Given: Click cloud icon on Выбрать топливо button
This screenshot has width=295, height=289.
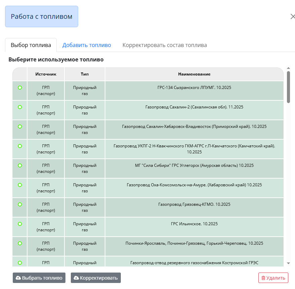Looking at the screenshot, I should [18, 278].
